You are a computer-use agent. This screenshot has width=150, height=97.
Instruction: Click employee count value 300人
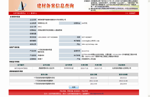click(x=40, y=27)
